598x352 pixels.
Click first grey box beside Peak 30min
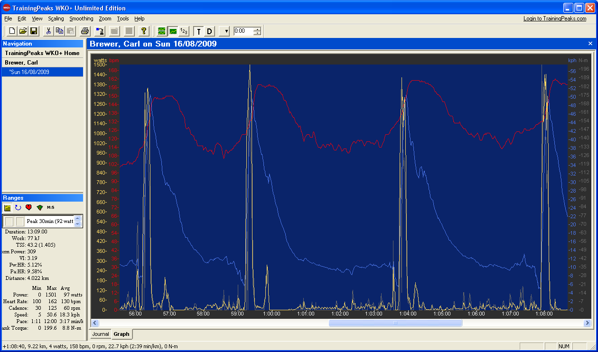9,221
